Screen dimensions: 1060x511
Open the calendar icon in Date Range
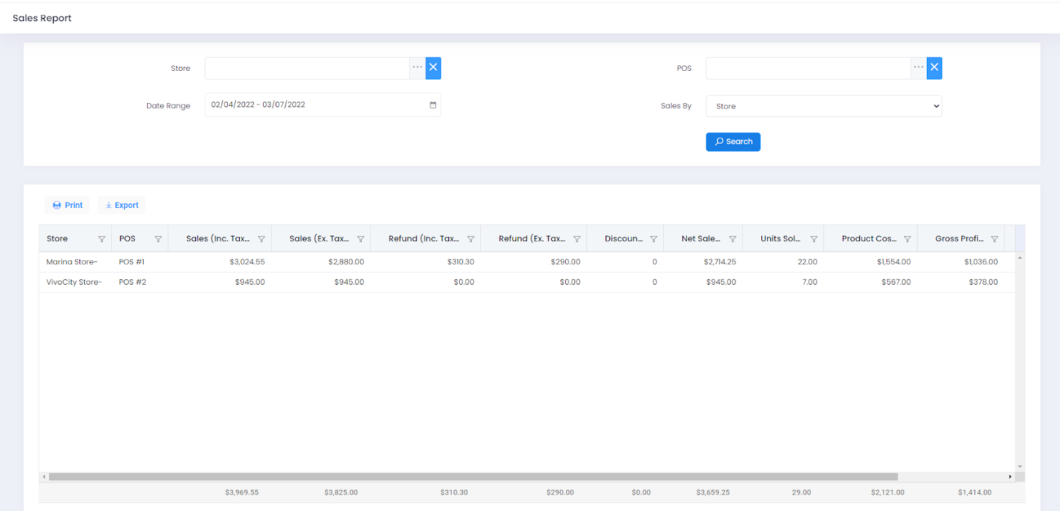pyautogui.click(x=433, y=105)
